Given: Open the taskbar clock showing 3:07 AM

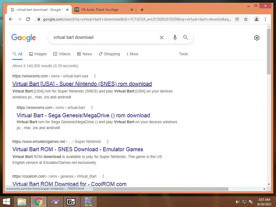Looking at the screenshot, I should [264, 202].
